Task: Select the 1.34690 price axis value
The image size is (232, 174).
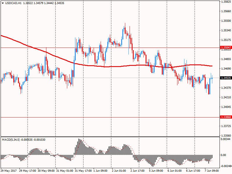Action: [226, 69]
